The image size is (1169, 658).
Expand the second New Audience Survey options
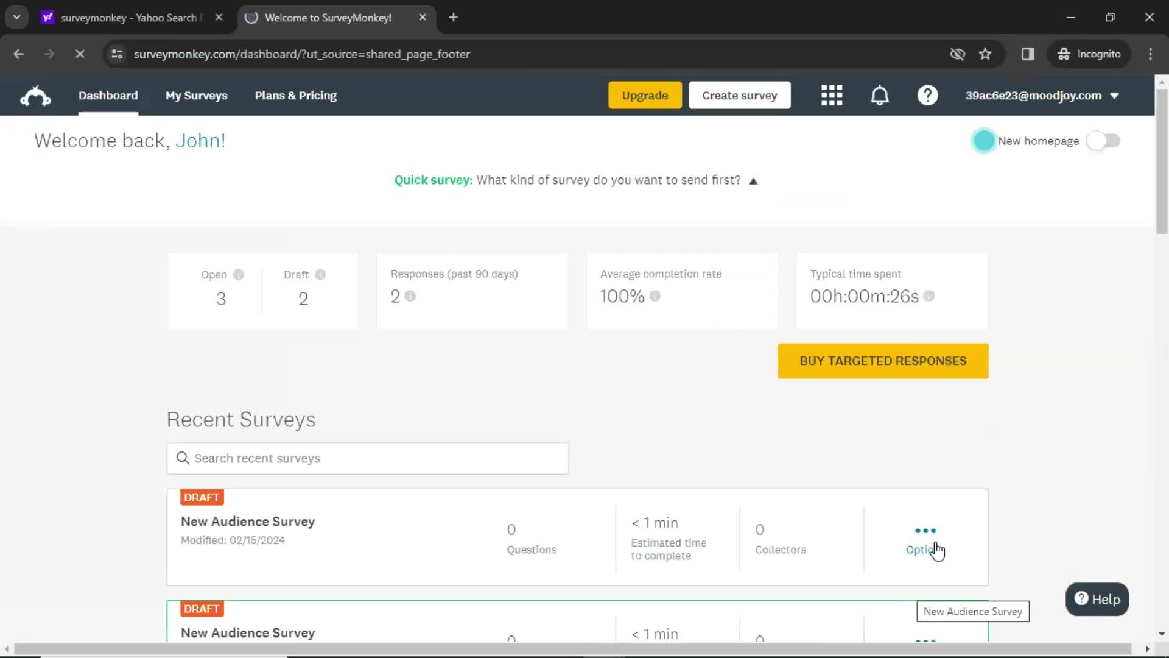[925, 640]
